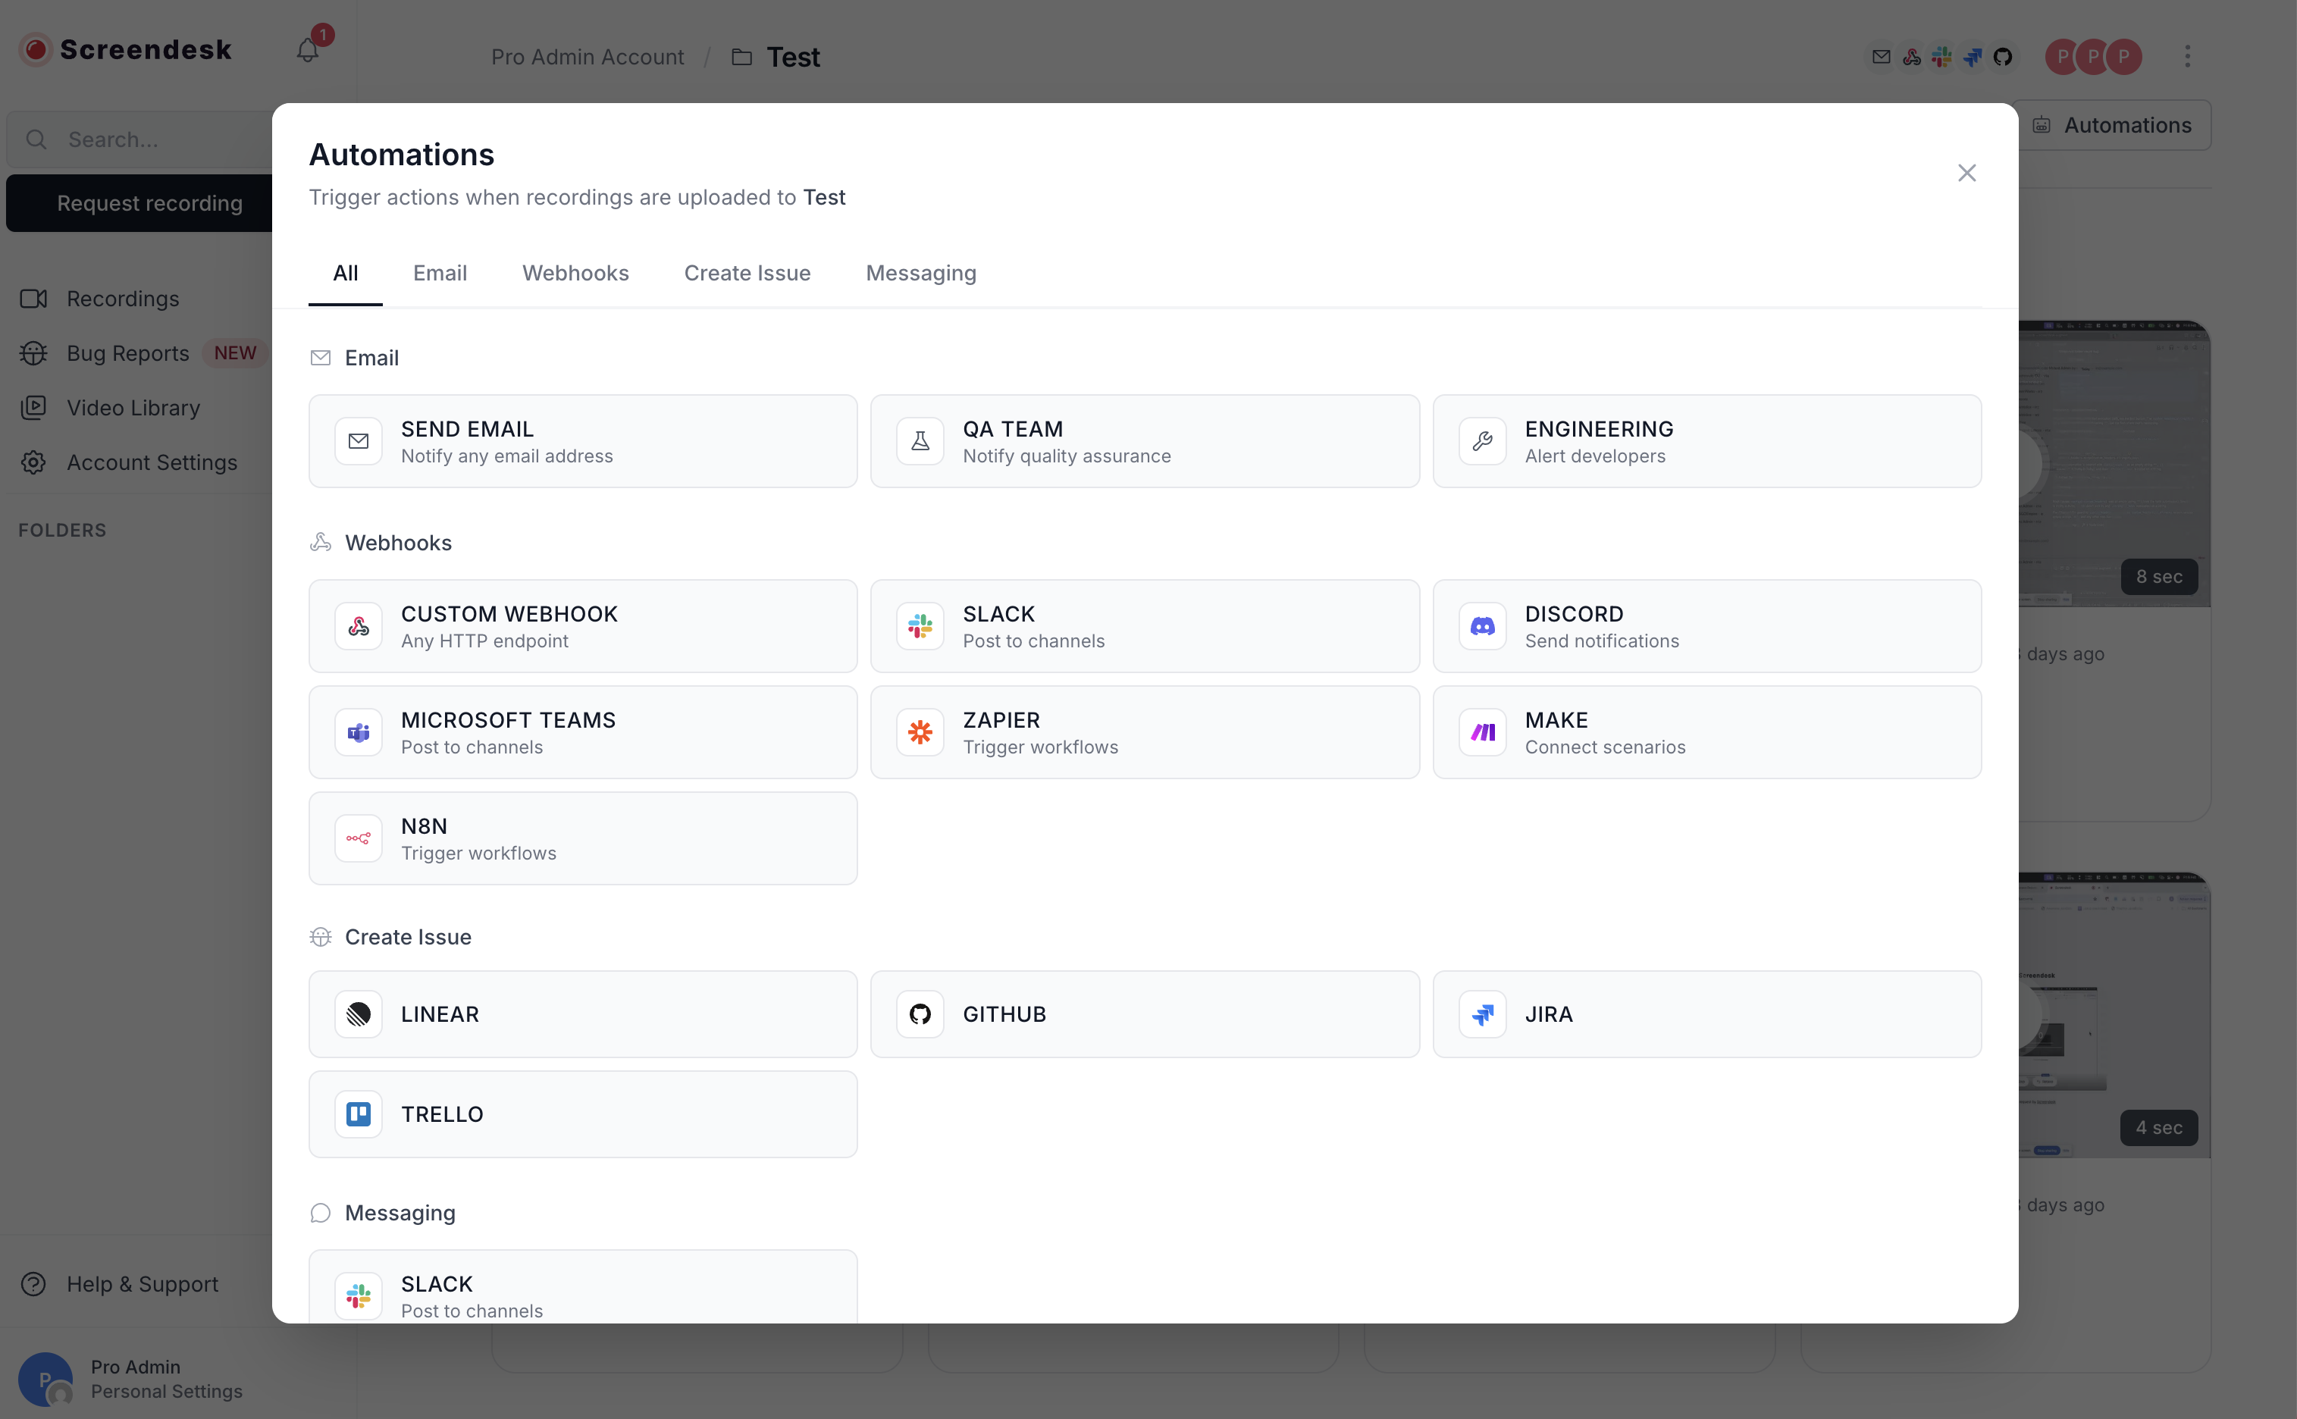Switch to the Webhooks tab
This screenshot has height=1419, width=2297.
point(575,273)
